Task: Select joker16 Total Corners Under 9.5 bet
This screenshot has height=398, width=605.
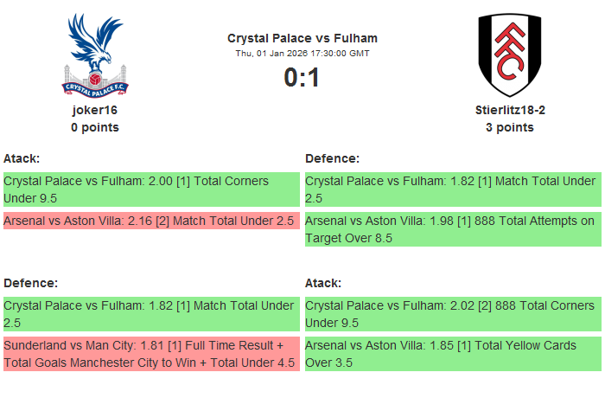Action: pos(150,189)
